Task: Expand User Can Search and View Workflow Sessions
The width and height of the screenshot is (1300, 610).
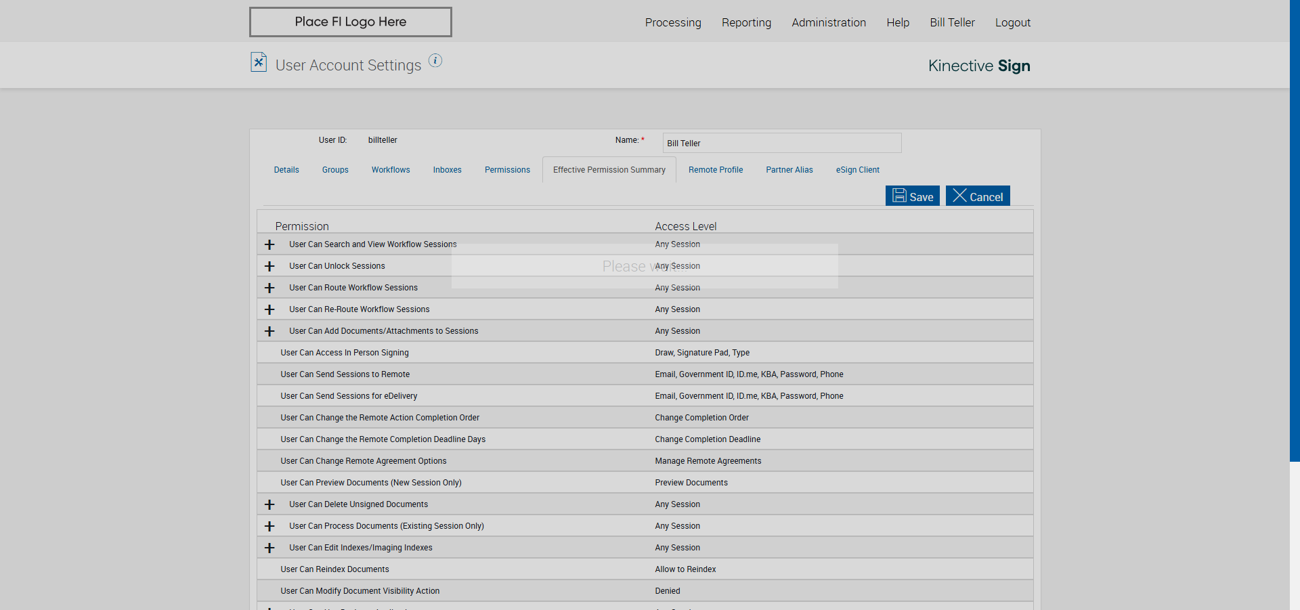Action: (269, 244)
